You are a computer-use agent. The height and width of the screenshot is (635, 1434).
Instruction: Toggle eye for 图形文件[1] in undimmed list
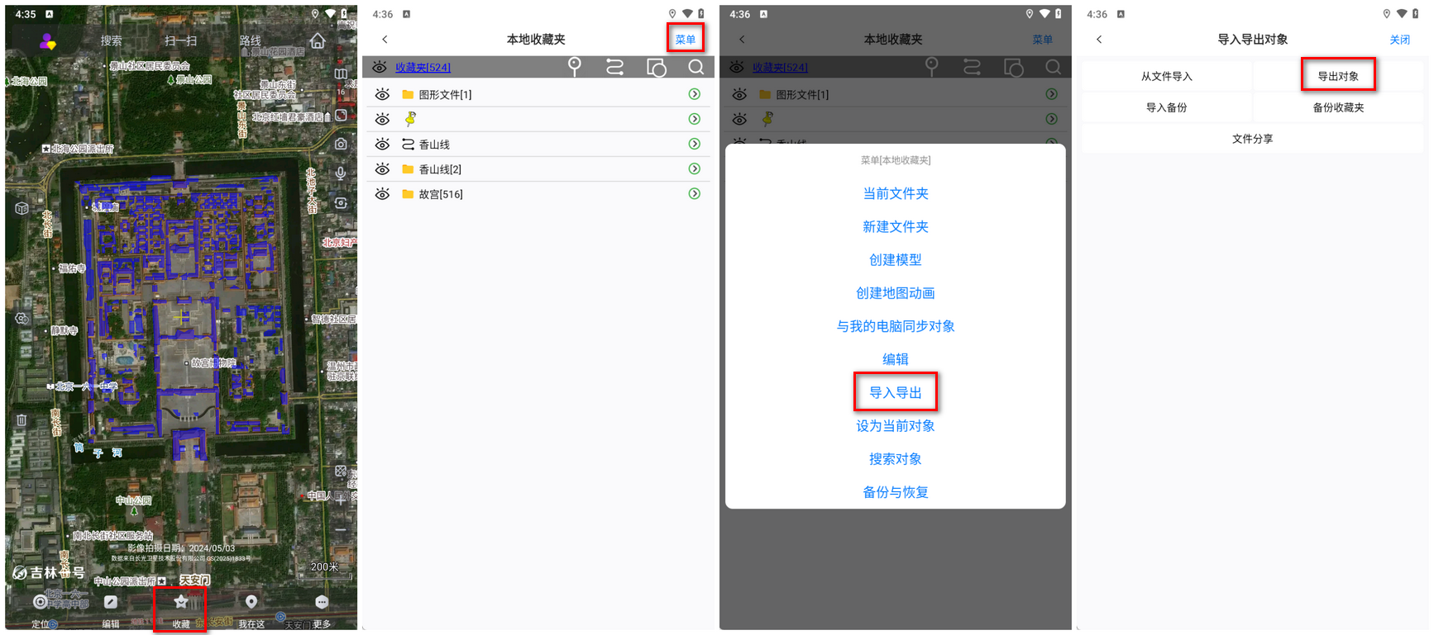[382, 94]
